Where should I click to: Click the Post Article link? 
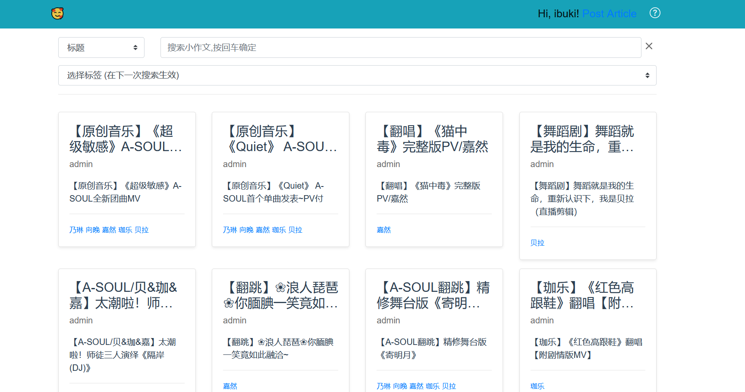click(x=609, y=14)
